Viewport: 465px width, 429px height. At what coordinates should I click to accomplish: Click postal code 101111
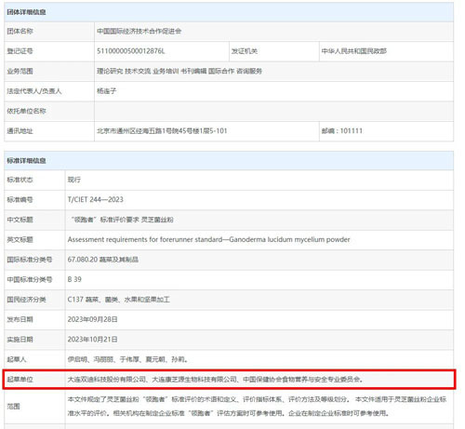click(352, 131)
